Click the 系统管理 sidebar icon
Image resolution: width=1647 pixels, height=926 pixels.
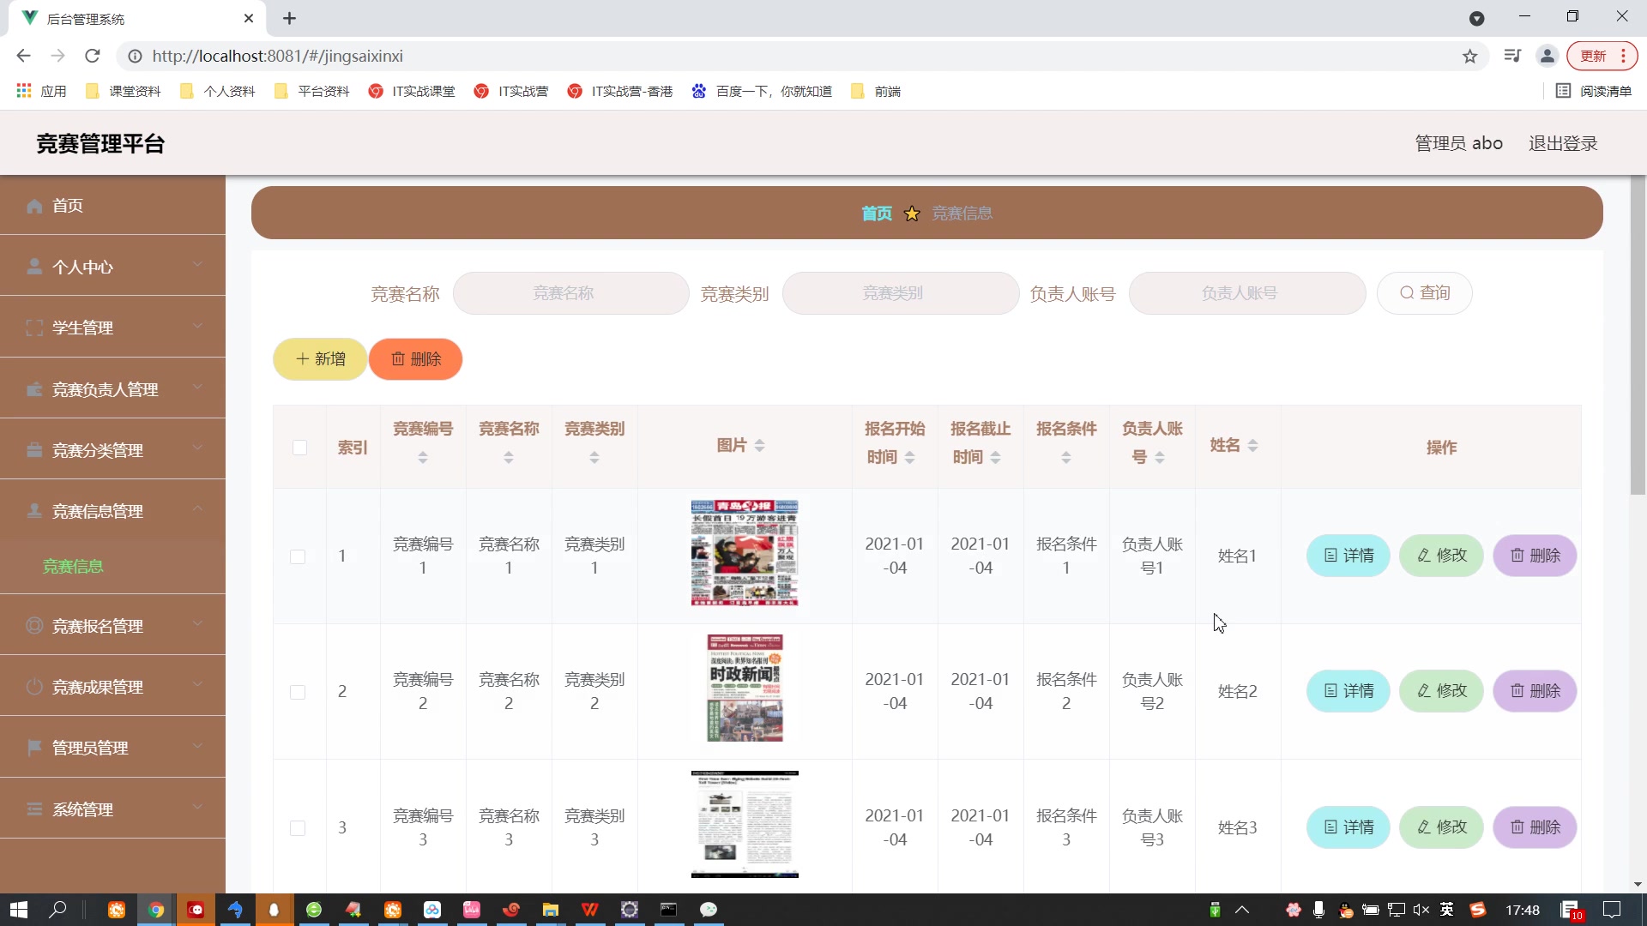[x=34, y=809]
